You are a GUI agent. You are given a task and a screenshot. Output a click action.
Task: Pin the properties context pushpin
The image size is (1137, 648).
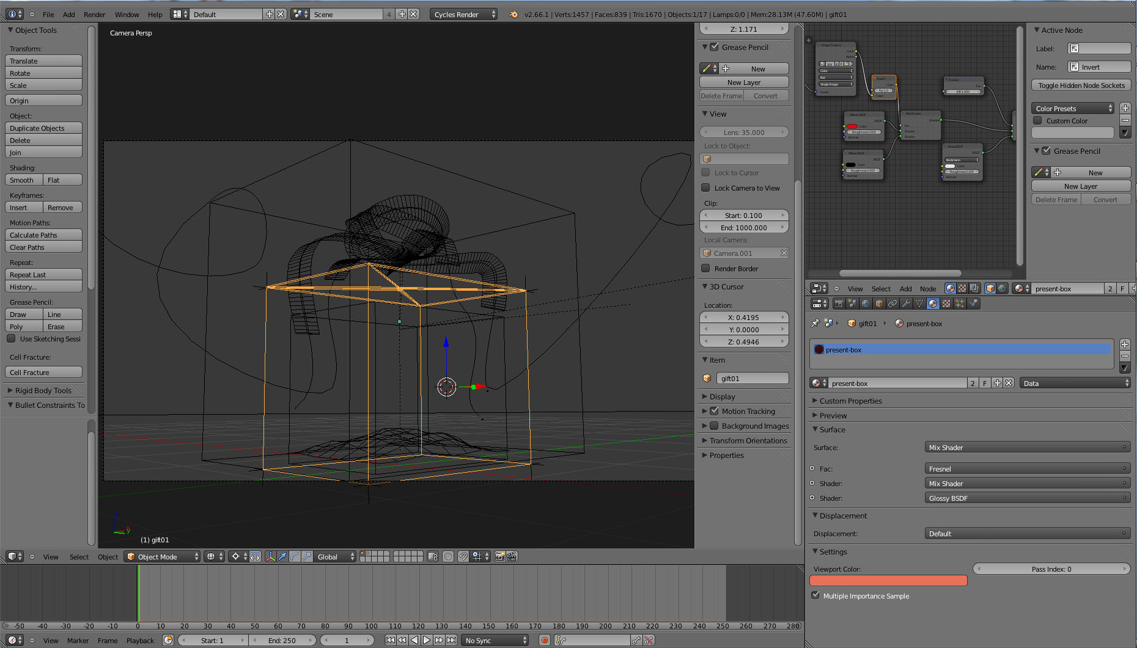[815, 323]
